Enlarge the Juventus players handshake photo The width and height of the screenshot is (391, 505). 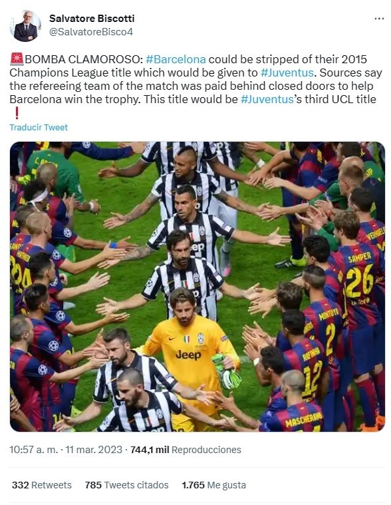(x=197, y=286)
